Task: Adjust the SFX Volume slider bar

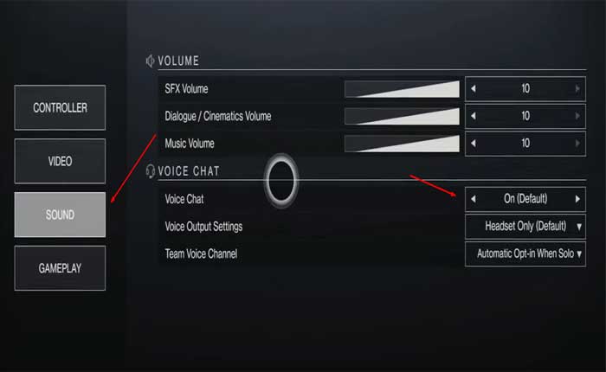Action: (x=402, y=89)
